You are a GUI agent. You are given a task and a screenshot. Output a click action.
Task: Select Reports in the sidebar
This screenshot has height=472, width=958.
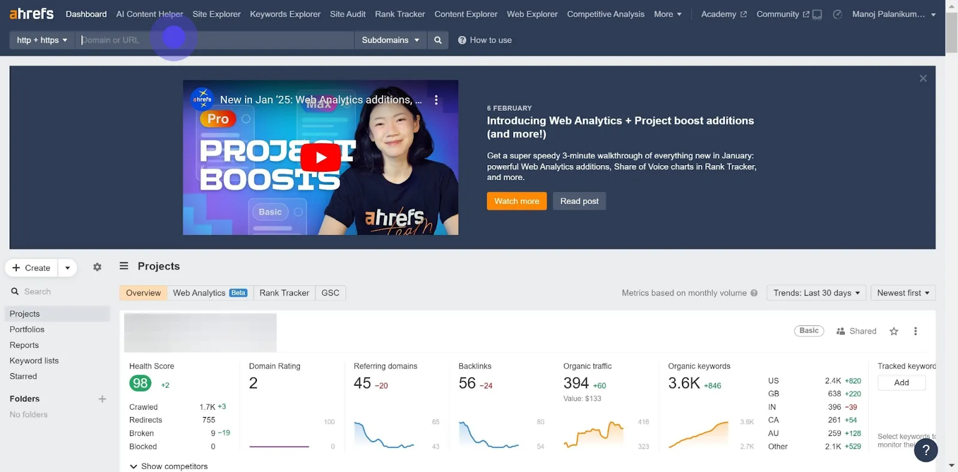[x=24, y=345]
